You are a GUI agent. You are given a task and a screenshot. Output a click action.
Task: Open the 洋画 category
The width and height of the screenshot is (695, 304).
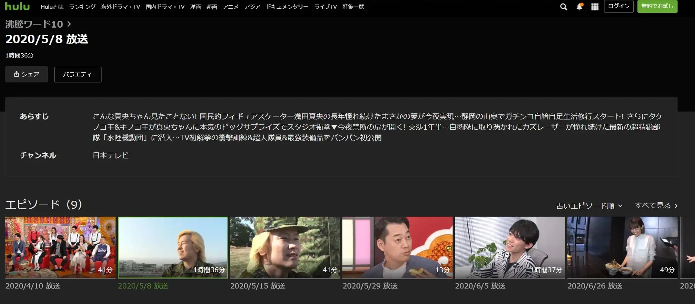click(x=195, y=7)
